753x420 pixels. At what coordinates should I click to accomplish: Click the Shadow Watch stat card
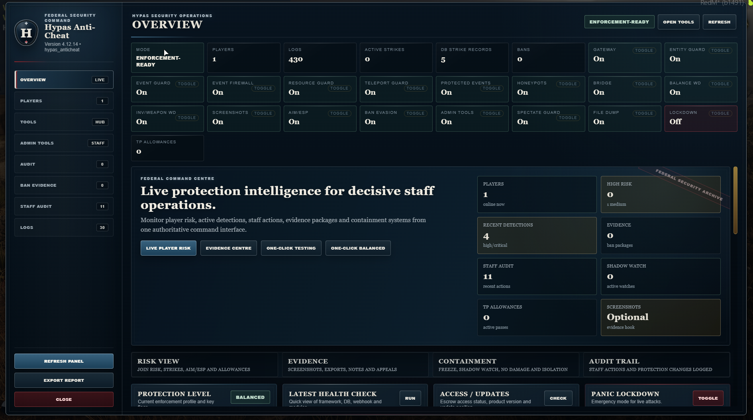point(661,276)
